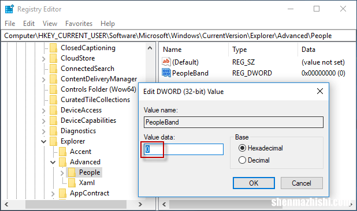
Task: Click the REG_DWORD type cell
Action: click(252, 73)
